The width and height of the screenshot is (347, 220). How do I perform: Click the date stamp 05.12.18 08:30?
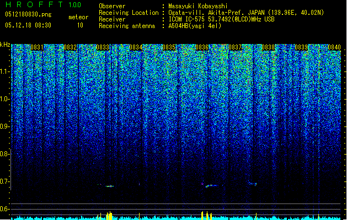pyautogui.click(x=28, y=25)
